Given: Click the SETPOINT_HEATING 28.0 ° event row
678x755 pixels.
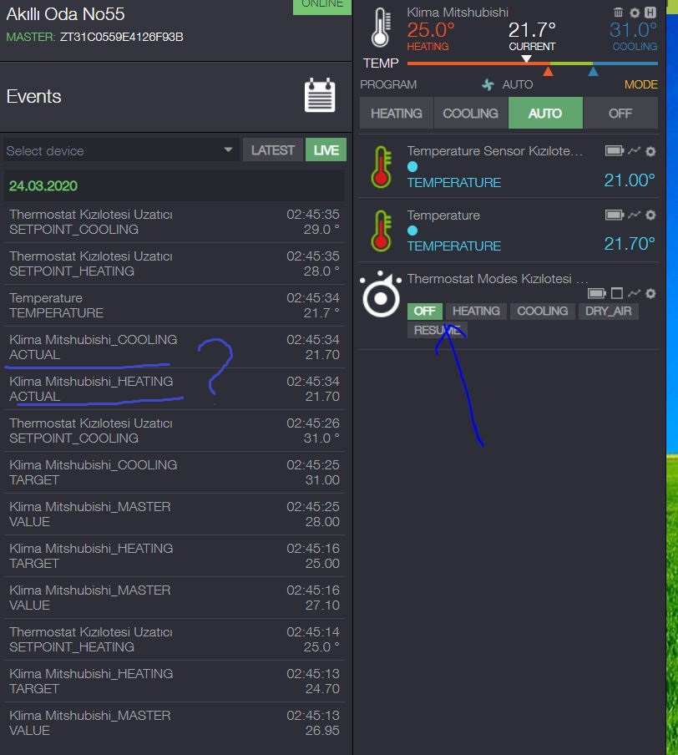Looking at the screenshot, I should 175,263.
